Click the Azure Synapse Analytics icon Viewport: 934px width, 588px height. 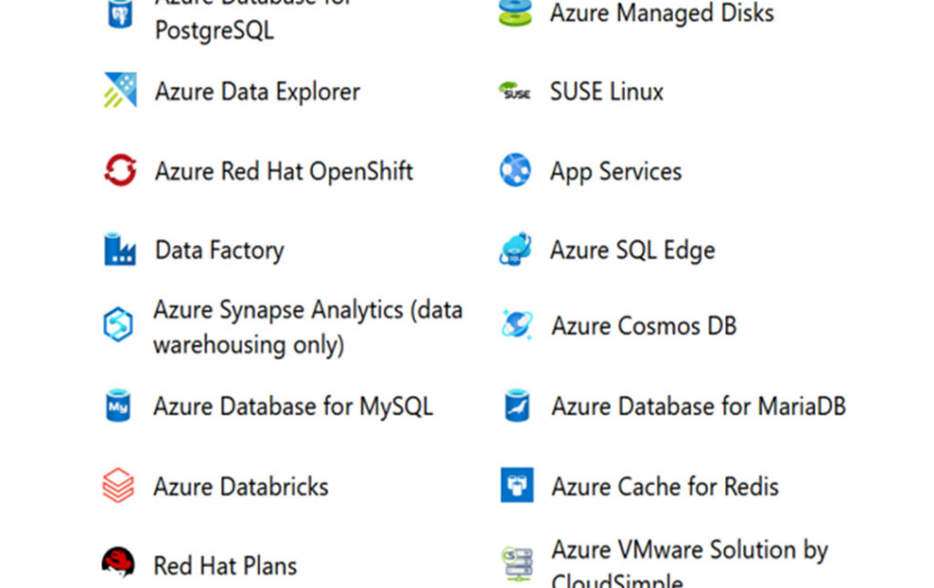(117, 324)
